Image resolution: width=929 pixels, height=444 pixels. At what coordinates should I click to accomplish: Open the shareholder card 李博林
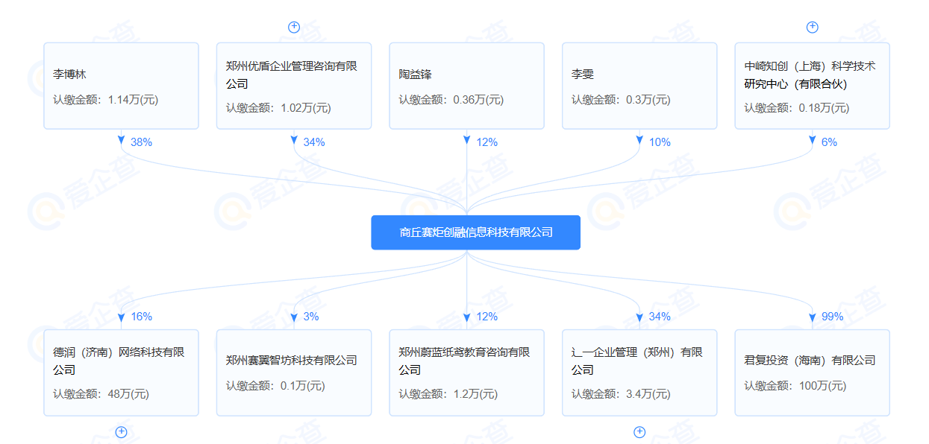[121, 86]
